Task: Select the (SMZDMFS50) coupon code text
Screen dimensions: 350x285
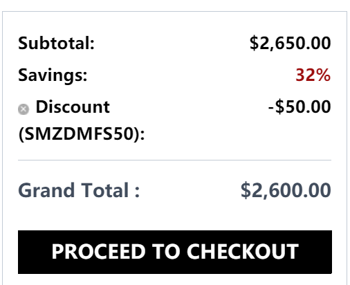Action: [82, 134]
